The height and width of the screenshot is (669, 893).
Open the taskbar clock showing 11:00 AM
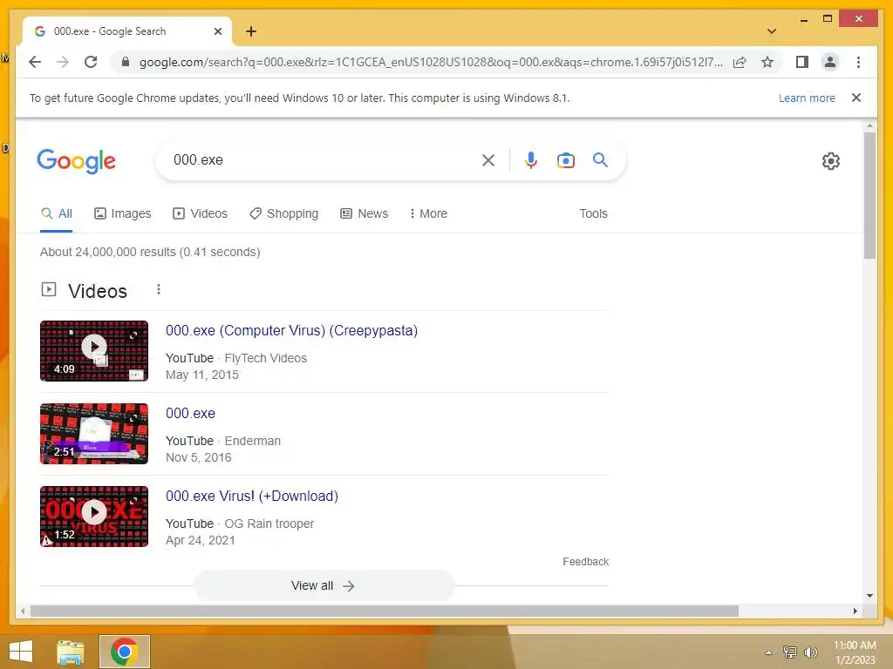pos(855,652)
